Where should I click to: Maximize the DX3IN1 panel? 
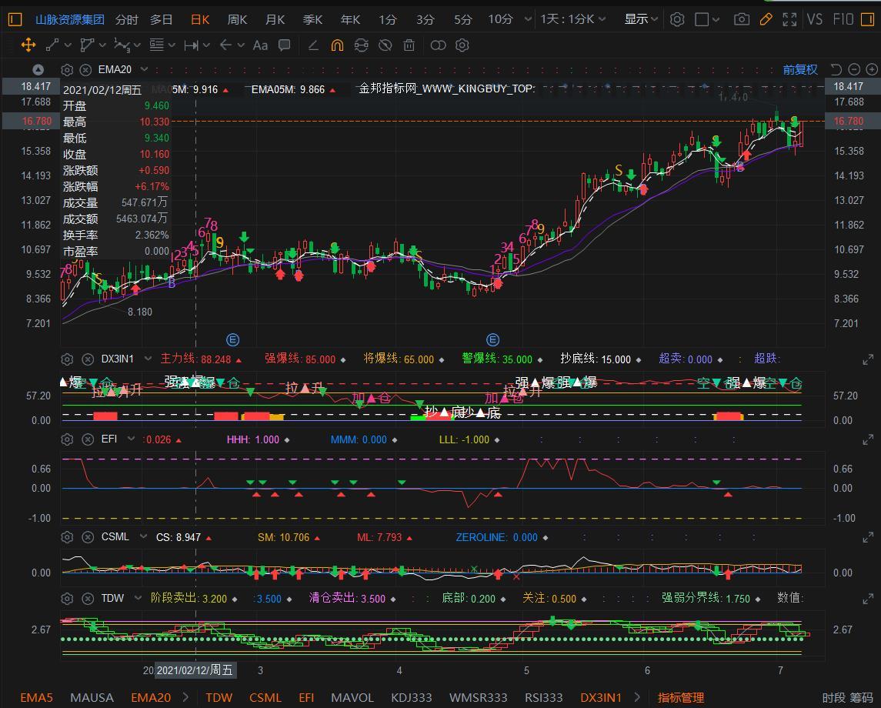868,359
